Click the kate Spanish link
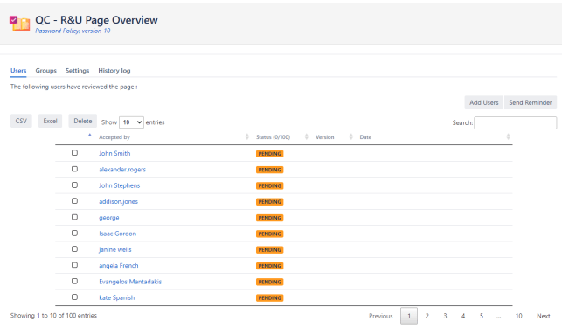562x335 pixels. pyautogui.click(x=117, y=297)
